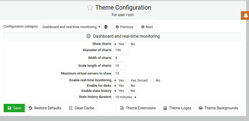Go to Previous configuration category
The width and height of the screenshot is (249, 121).
click(x=125, y=27)
